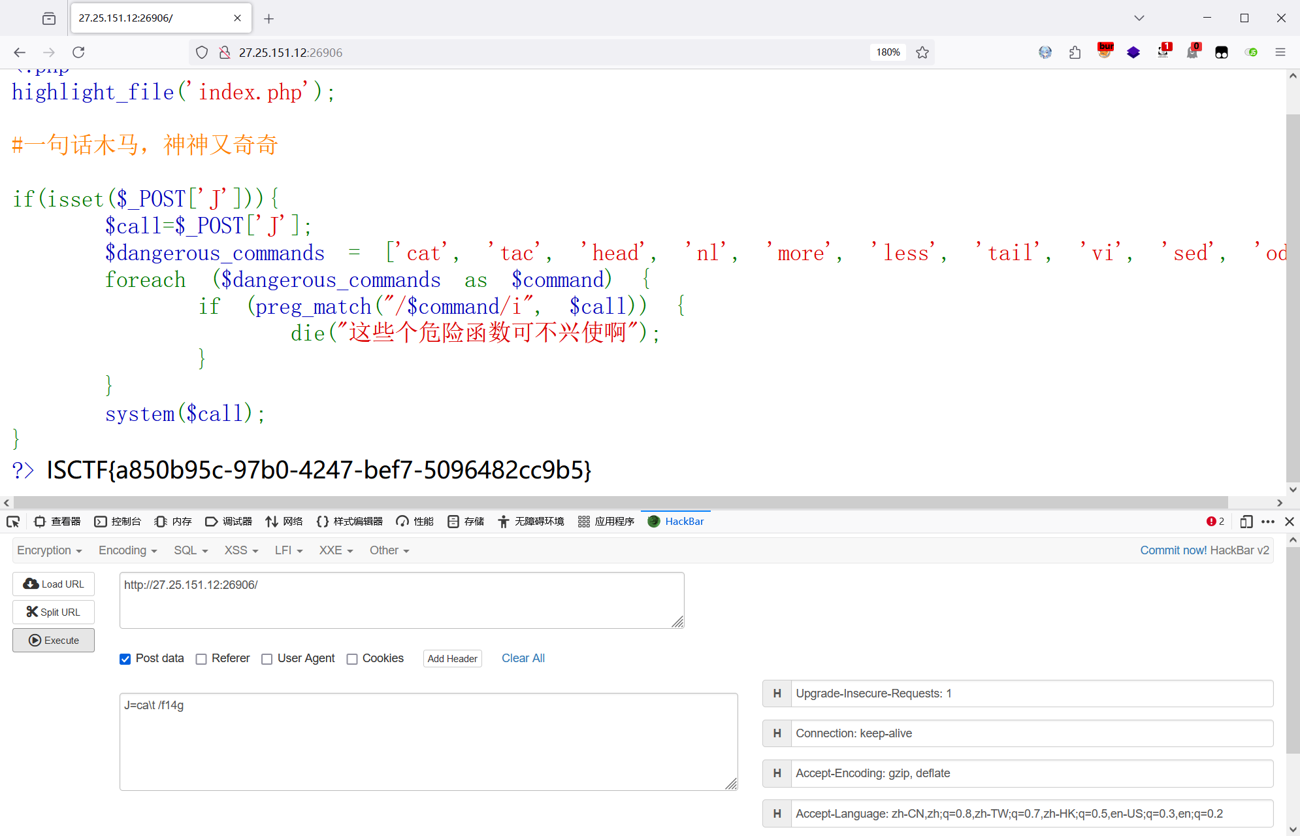This screenshot has height=836, width=1300.
Task: Click the ISCTF flag text
Action: pyautogui.click(x=319, y=470)
